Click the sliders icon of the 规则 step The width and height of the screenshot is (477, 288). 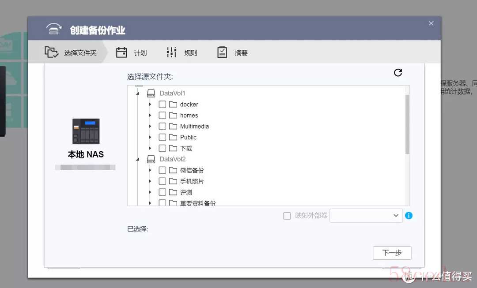pos(171,52)
